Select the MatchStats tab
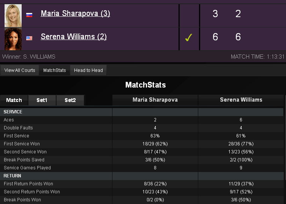Viewport: 286px width, 204px height. tap(54, 70)
